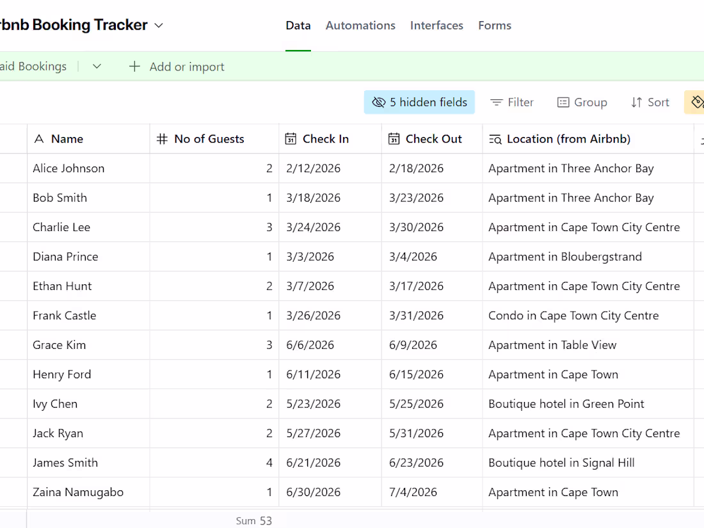
Task: Click Boutique hotel in Green Point cell
Action: [x=588, y=404]
